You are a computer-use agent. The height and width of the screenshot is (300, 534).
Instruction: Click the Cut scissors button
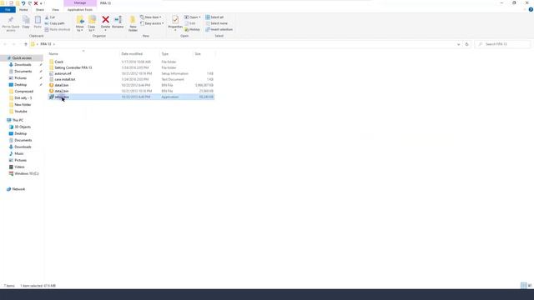click(50, 17)
